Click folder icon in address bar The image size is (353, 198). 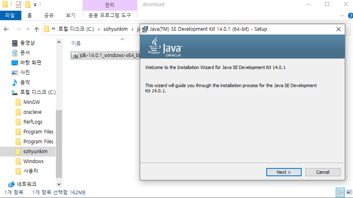(46, 29)
